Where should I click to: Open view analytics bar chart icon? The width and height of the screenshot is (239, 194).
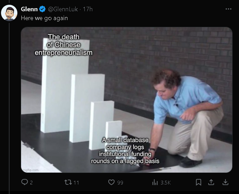pyautogui.click(x=155, y=182)
